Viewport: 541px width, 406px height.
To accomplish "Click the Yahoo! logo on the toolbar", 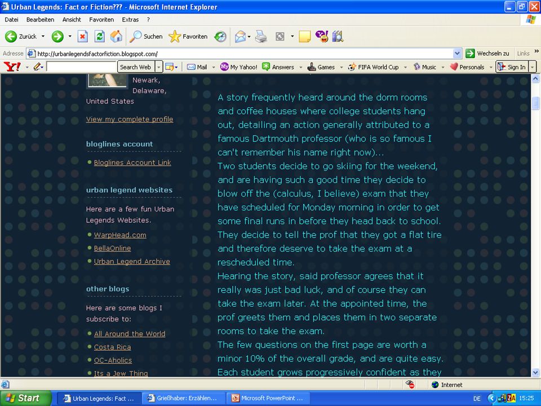I will pyautogui.click(x=12, y=67).
